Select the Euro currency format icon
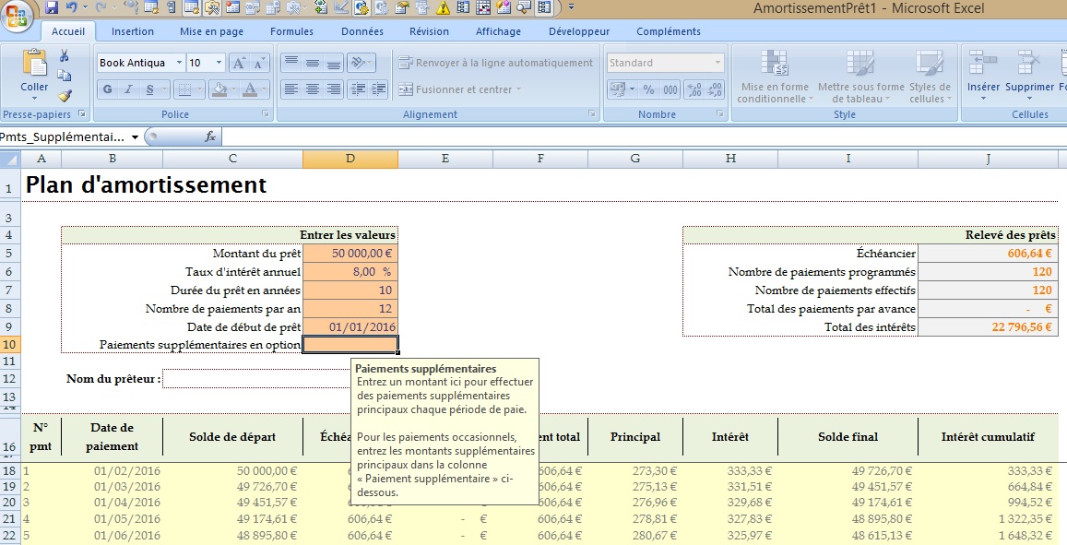This screenshot has width=1067, height=545. tap(619, 89)
